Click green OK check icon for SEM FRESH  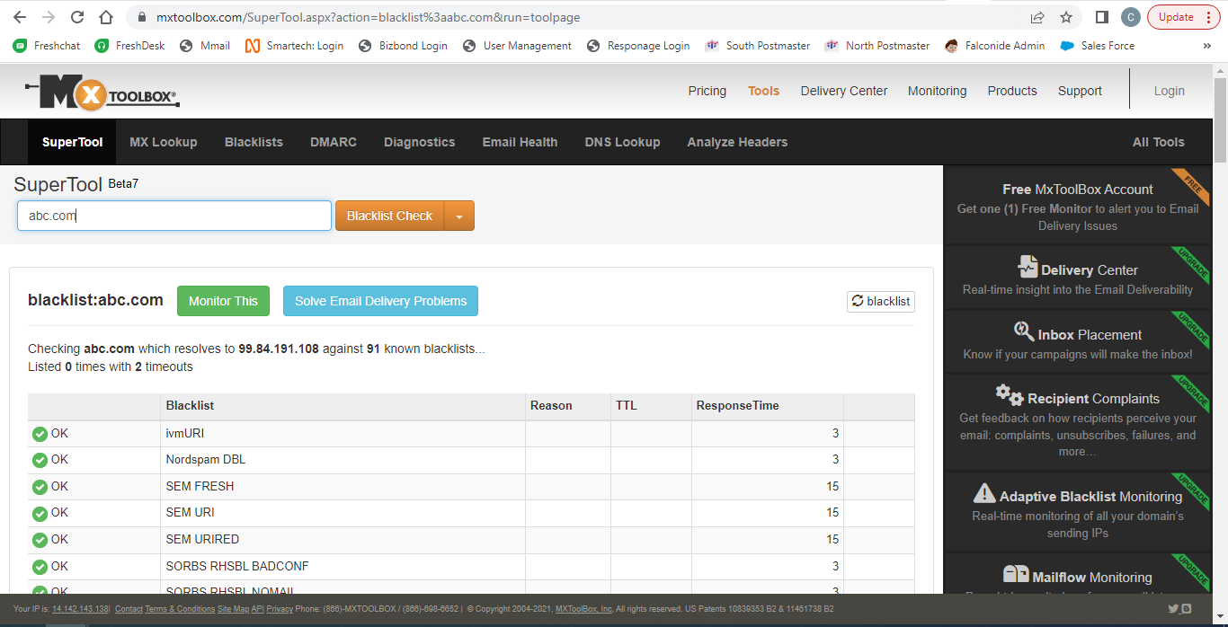(x=40, y=487)
